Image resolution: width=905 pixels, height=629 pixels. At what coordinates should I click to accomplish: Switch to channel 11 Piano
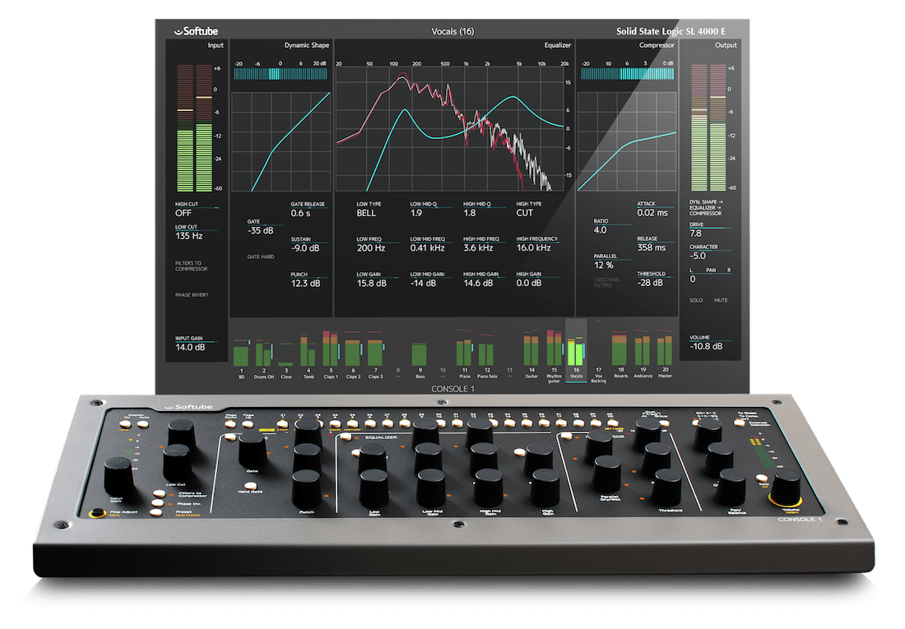click(x=465, y=355)
